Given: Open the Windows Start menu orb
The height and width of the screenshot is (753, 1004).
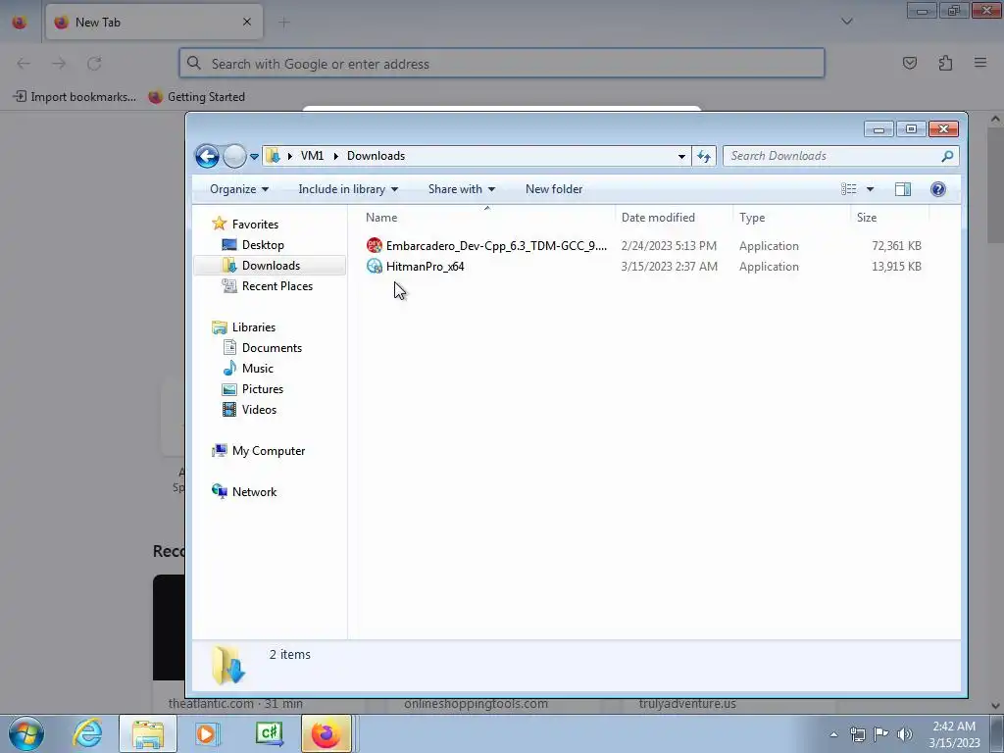Looking at the screenshot, I should click(x=26, y=733).
